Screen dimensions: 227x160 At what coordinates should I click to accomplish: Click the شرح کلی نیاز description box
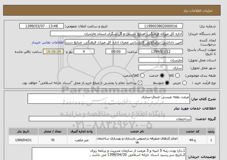[109, 99]
